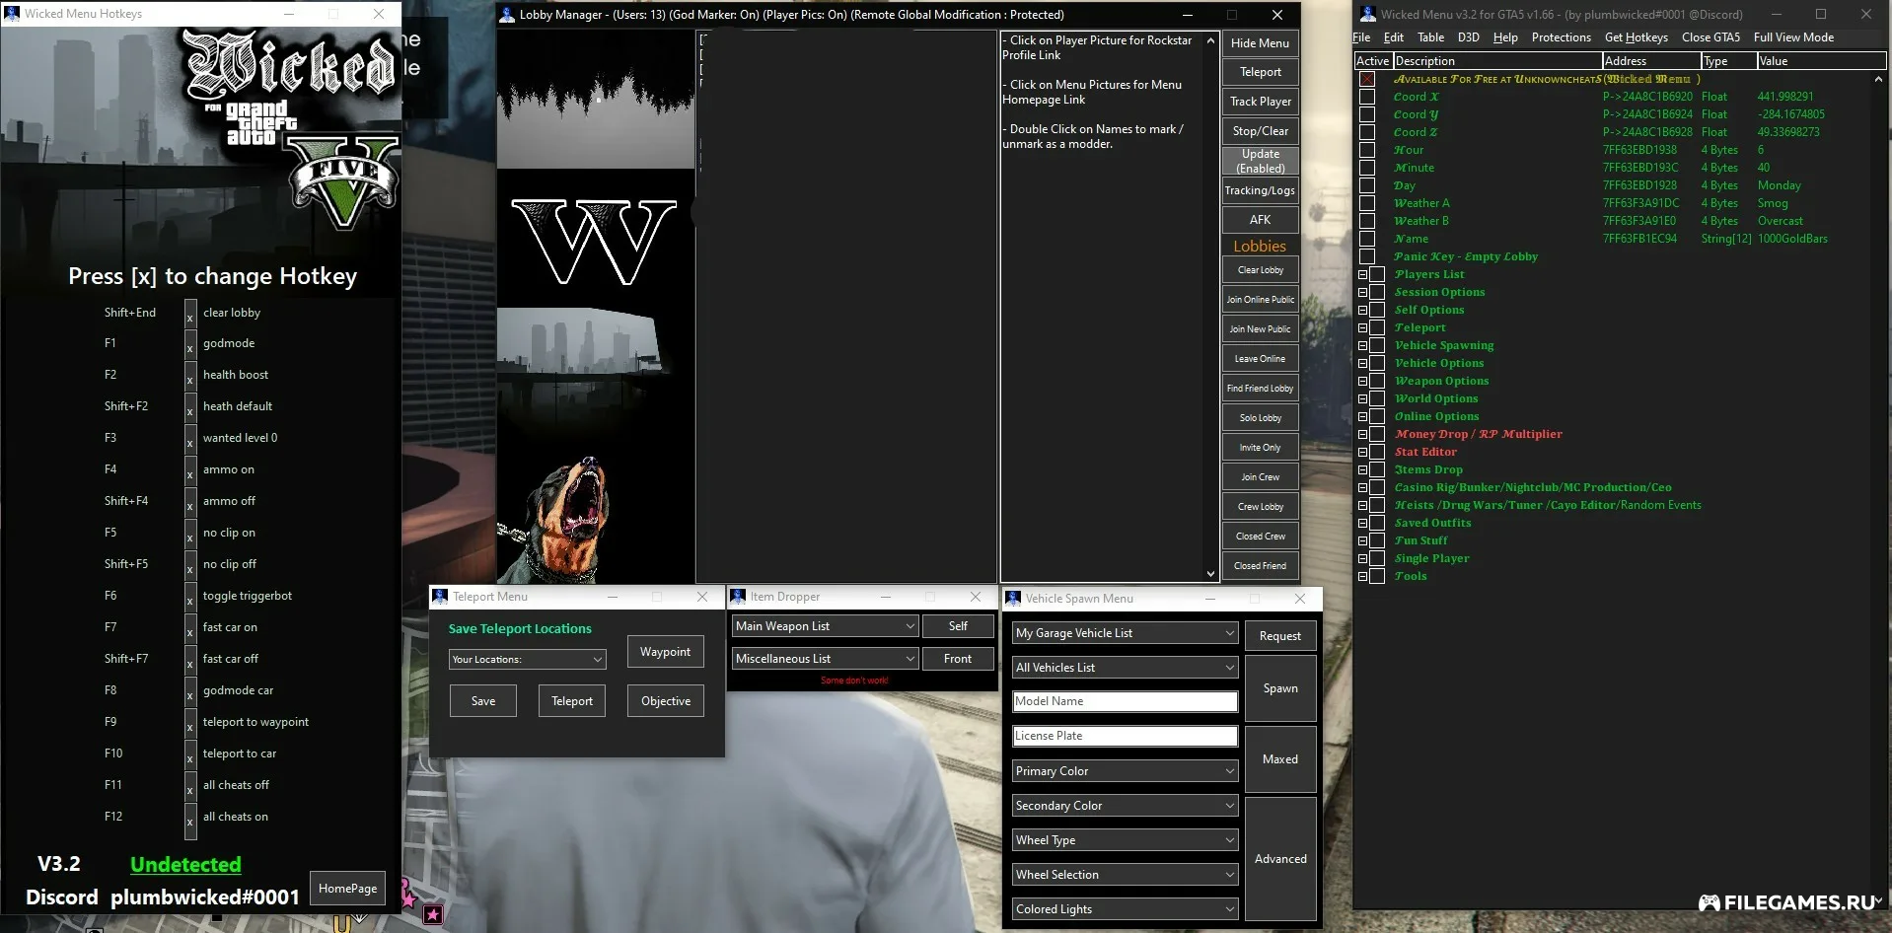Click the x next to godmode hotkey
Image resolution: width=1892 pixels, height=933 pixels.
(190, 344)
